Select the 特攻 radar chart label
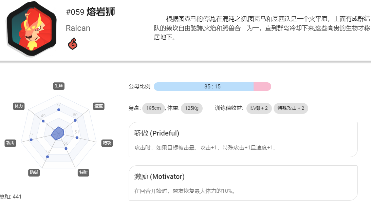This screenshot has width=371, height=206. coord(107,143)
